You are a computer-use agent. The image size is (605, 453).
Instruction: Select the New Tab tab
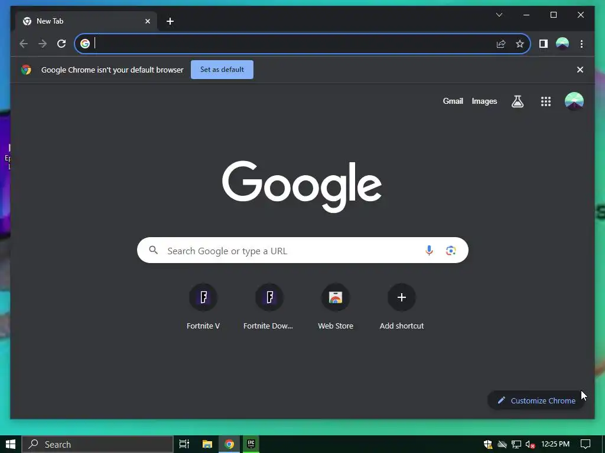pyautogui.click(x=86, y=21)
